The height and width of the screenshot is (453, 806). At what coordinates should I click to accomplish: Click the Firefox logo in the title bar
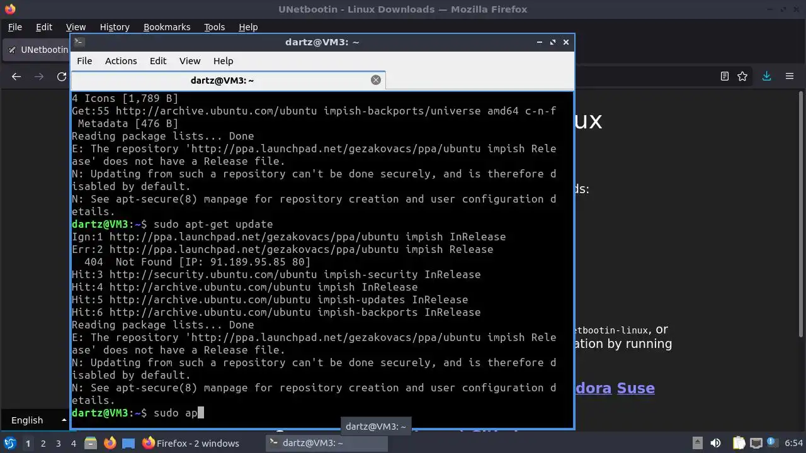(x=9, y=9)
